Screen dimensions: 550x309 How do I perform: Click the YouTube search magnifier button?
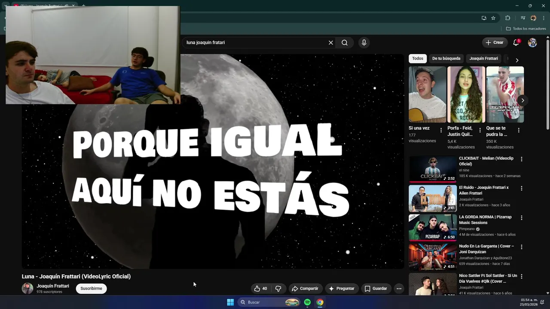coord(345,42)
